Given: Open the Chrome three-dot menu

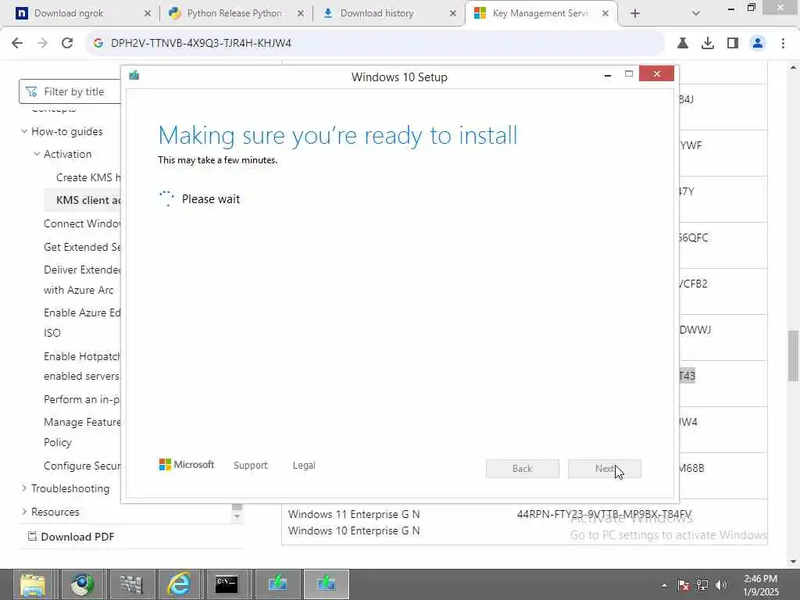Looking at the screenshot, I should coord(783,44).
